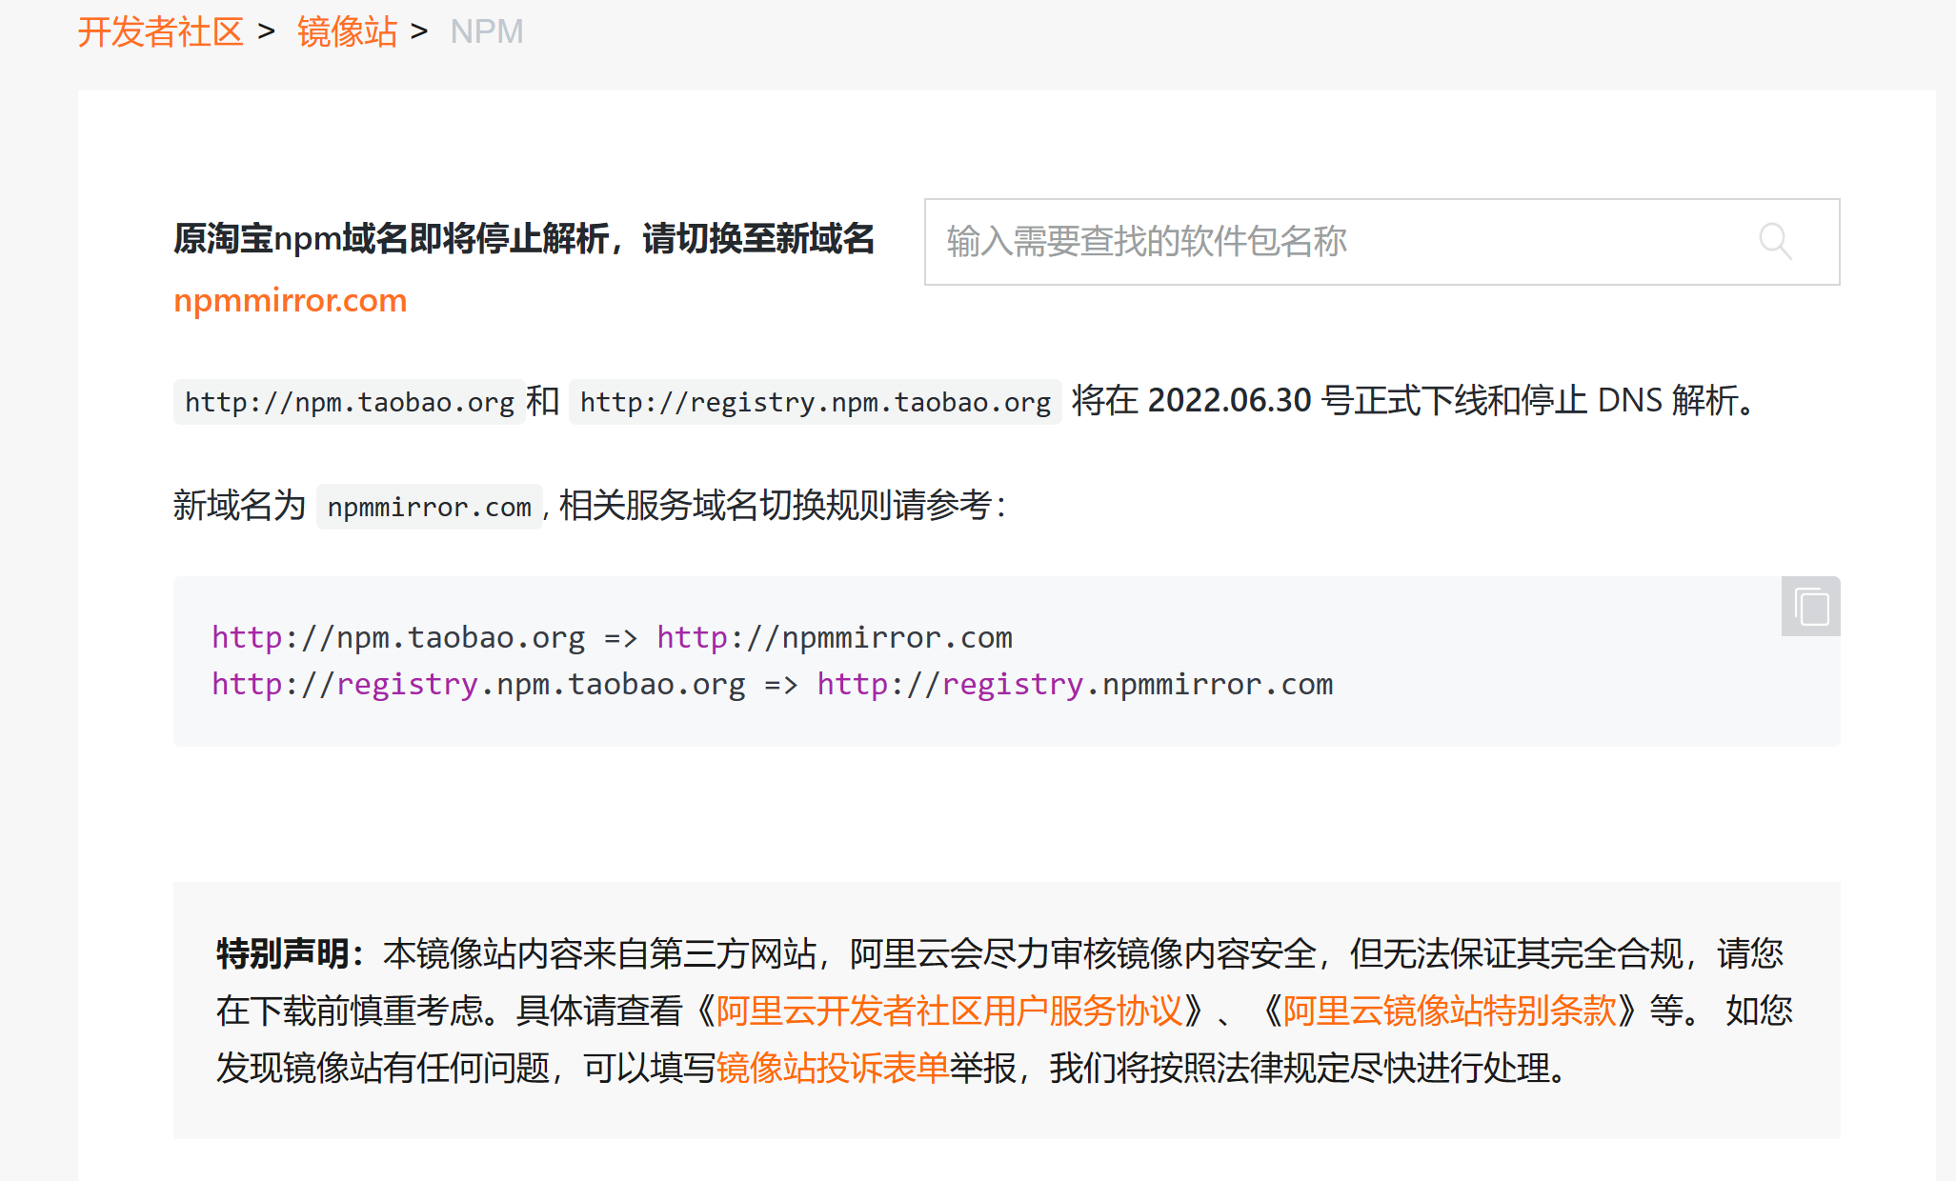Focus the package name search field
This screenshot has height=1181, width=1956.
point(1381,242)
